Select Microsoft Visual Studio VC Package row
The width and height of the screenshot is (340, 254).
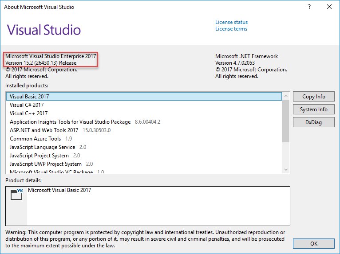click(x=144, y=172)
